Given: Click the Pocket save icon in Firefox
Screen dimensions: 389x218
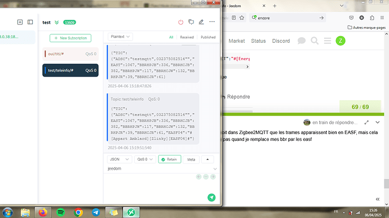Looking at the screenshot, I should point(351,18).
